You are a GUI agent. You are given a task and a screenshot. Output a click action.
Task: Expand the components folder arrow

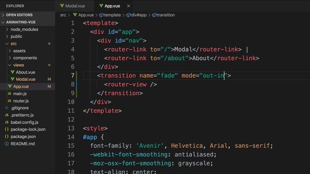tap(10, 58)
